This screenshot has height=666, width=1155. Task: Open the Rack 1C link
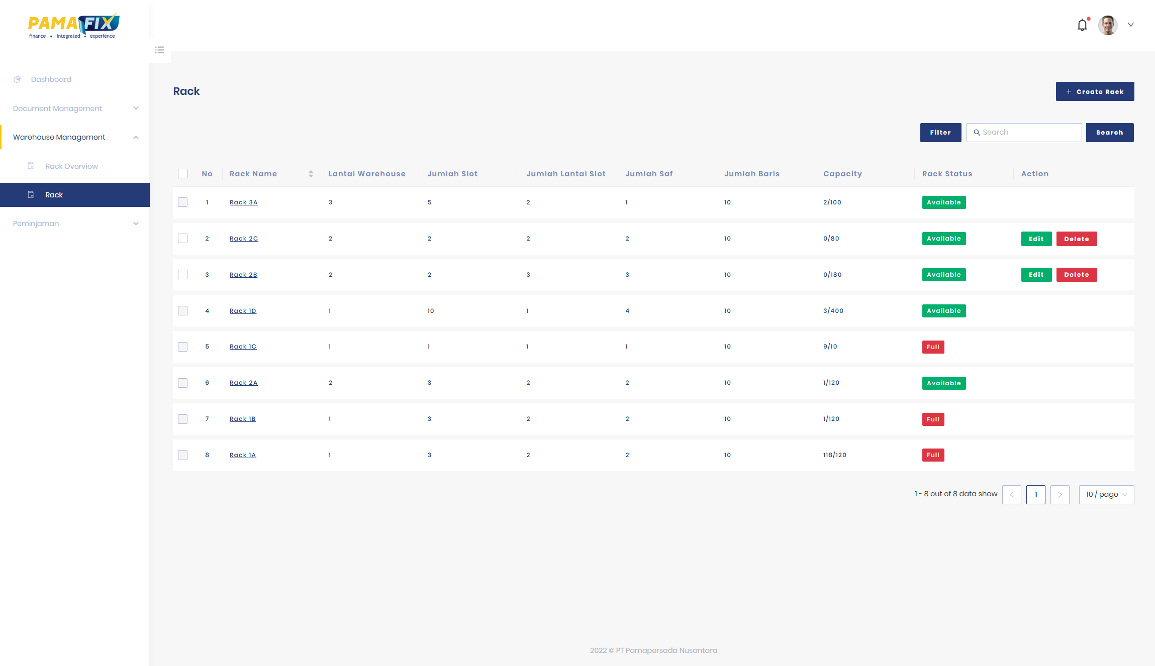pos(243,347)
